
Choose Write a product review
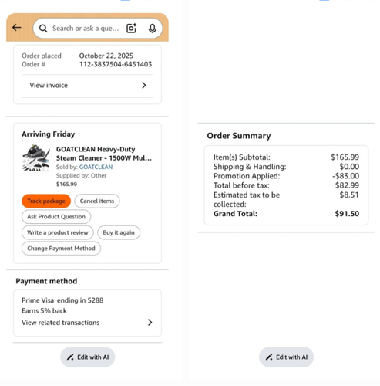[x=58, y=232]
